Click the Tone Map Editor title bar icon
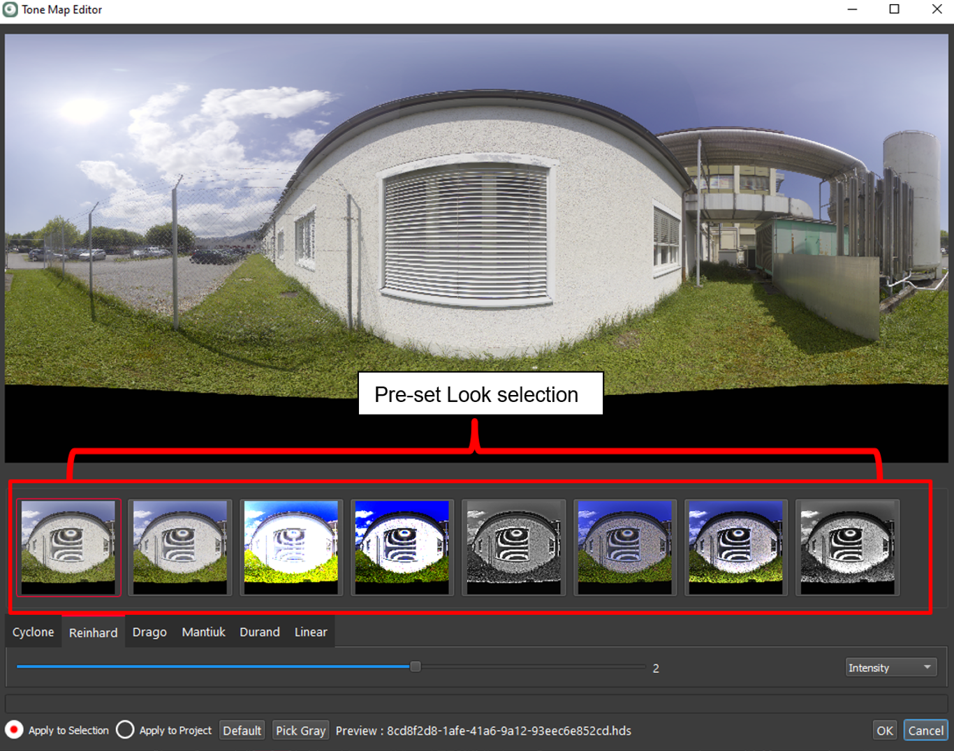This screenshot has height=751, width=954. 10,9
